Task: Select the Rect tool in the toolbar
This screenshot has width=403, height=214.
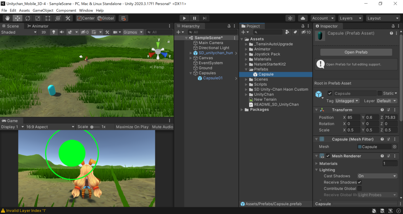Action: coord(48,18)
